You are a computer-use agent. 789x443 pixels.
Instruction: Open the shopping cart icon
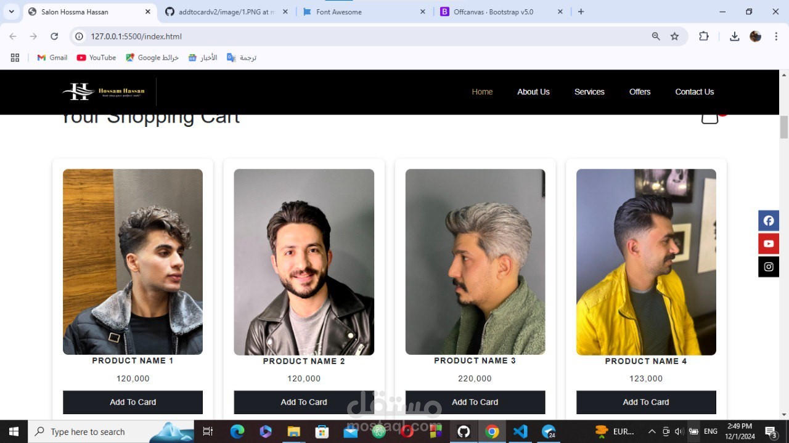[x=710, y=118]
